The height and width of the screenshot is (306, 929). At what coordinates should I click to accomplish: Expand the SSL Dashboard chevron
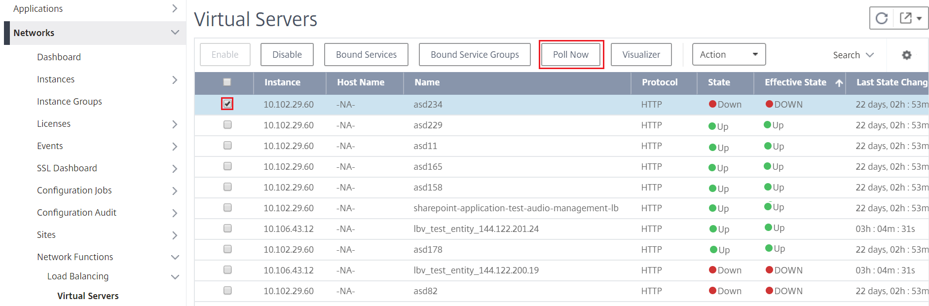pos(175,168)
